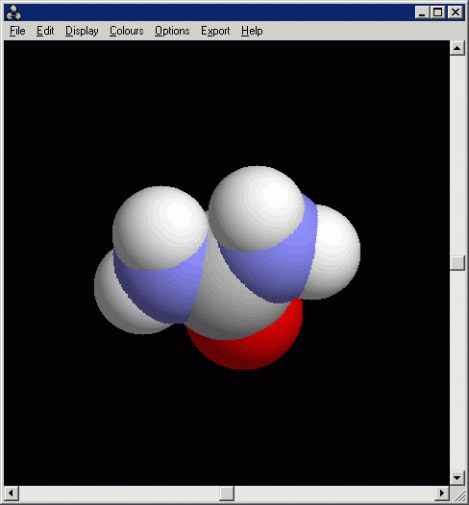The image size is (469, 505).
Task: Open the Options menu
Action: click(172, 31)
